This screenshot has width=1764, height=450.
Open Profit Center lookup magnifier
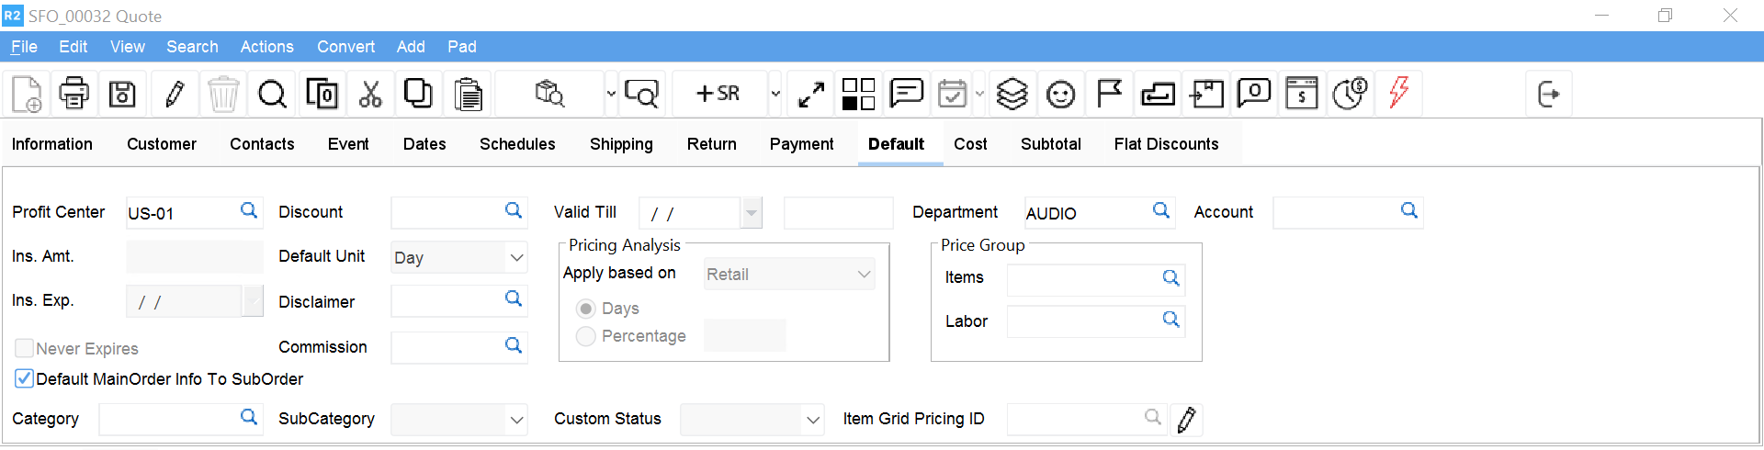[x=249, y=211]
